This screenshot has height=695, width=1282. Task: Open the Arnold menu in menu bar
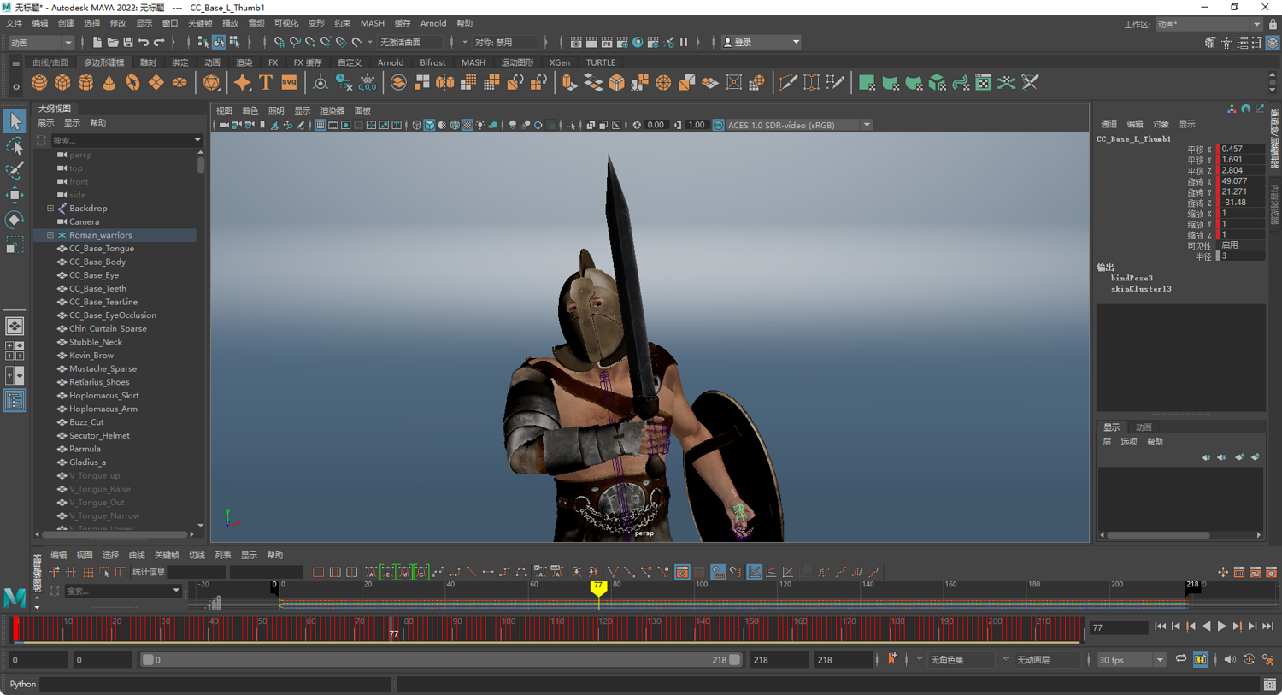pos(432,23)
